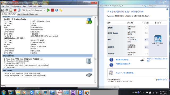This screenshot has height=95, width=170.
Task: Open TeamViewer from the taskbar
Action: click(32, 93)
